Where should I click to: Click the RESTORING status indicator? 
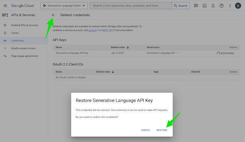[x=225, y=53]
